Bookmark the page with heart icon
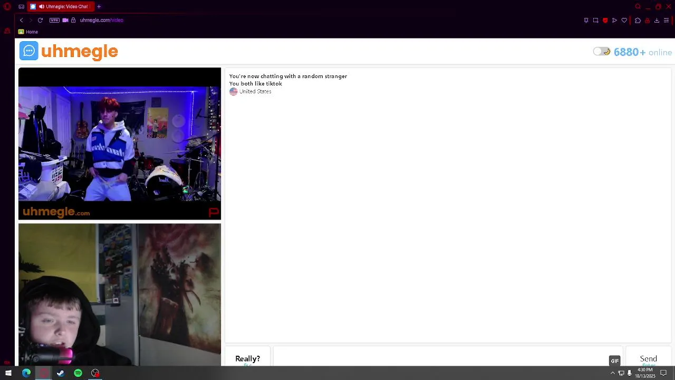 pos(624,21)
